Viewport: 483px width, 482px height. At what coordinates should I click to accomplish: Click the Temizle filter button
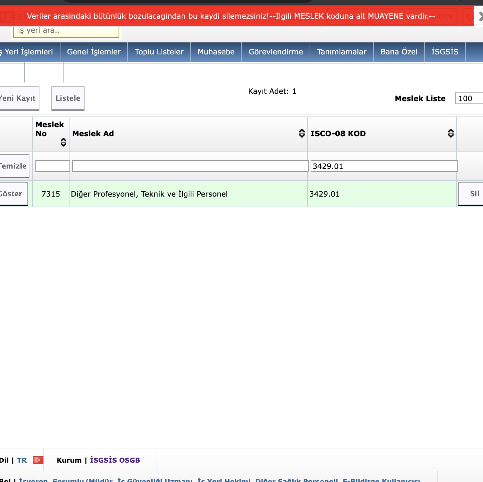[x=14, y=166]
